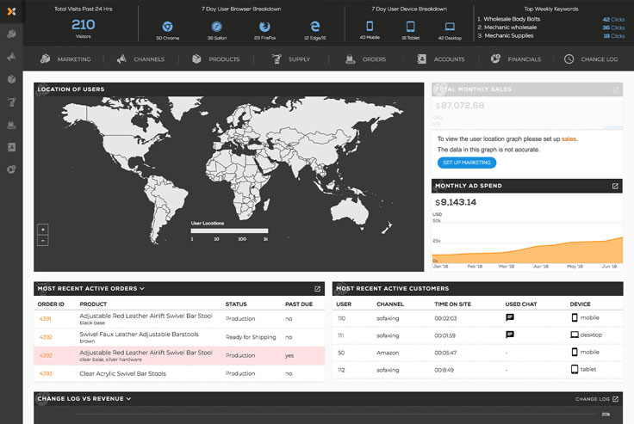Click the Firefox browser icon
634x424 pixels.
264,26
